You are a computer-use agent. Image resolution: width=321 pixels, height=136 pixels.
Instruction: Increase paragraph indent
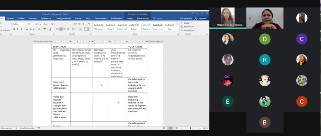(x=79, y=24)
